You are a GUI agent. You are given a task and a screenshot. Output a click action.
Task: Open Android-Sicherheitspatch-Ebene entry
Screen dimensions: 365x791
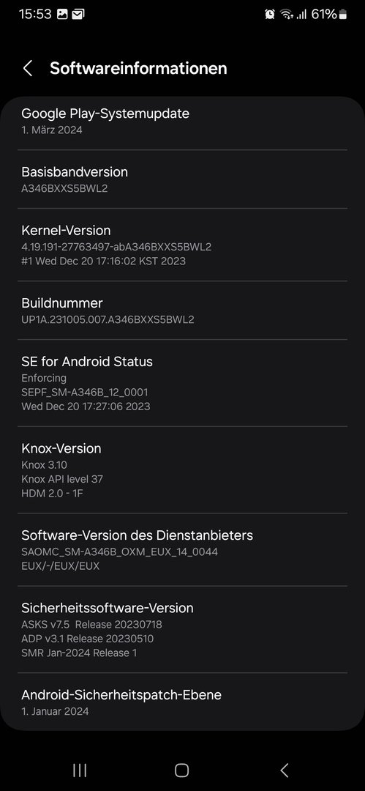point(183,701)
